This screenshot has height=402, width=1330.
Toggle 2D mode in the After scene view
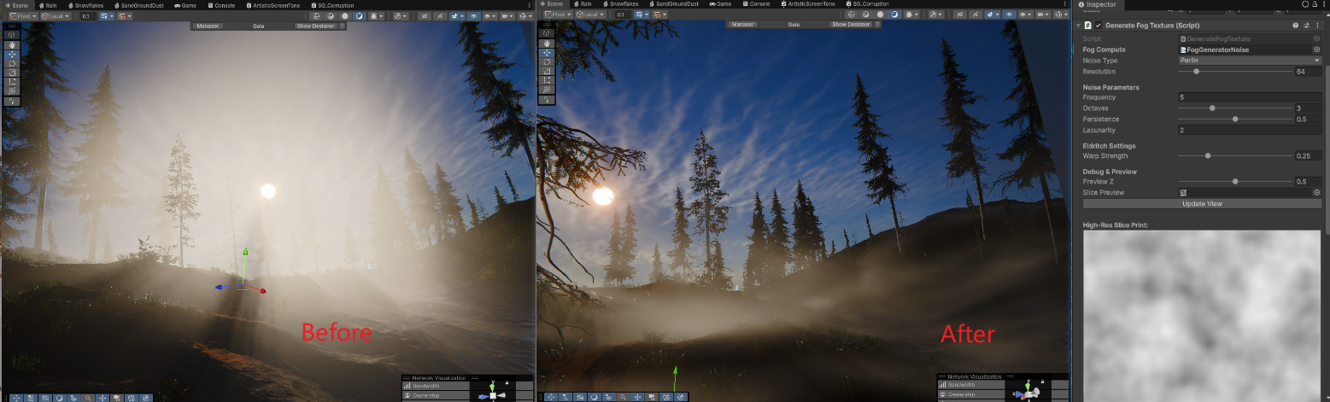960,15
